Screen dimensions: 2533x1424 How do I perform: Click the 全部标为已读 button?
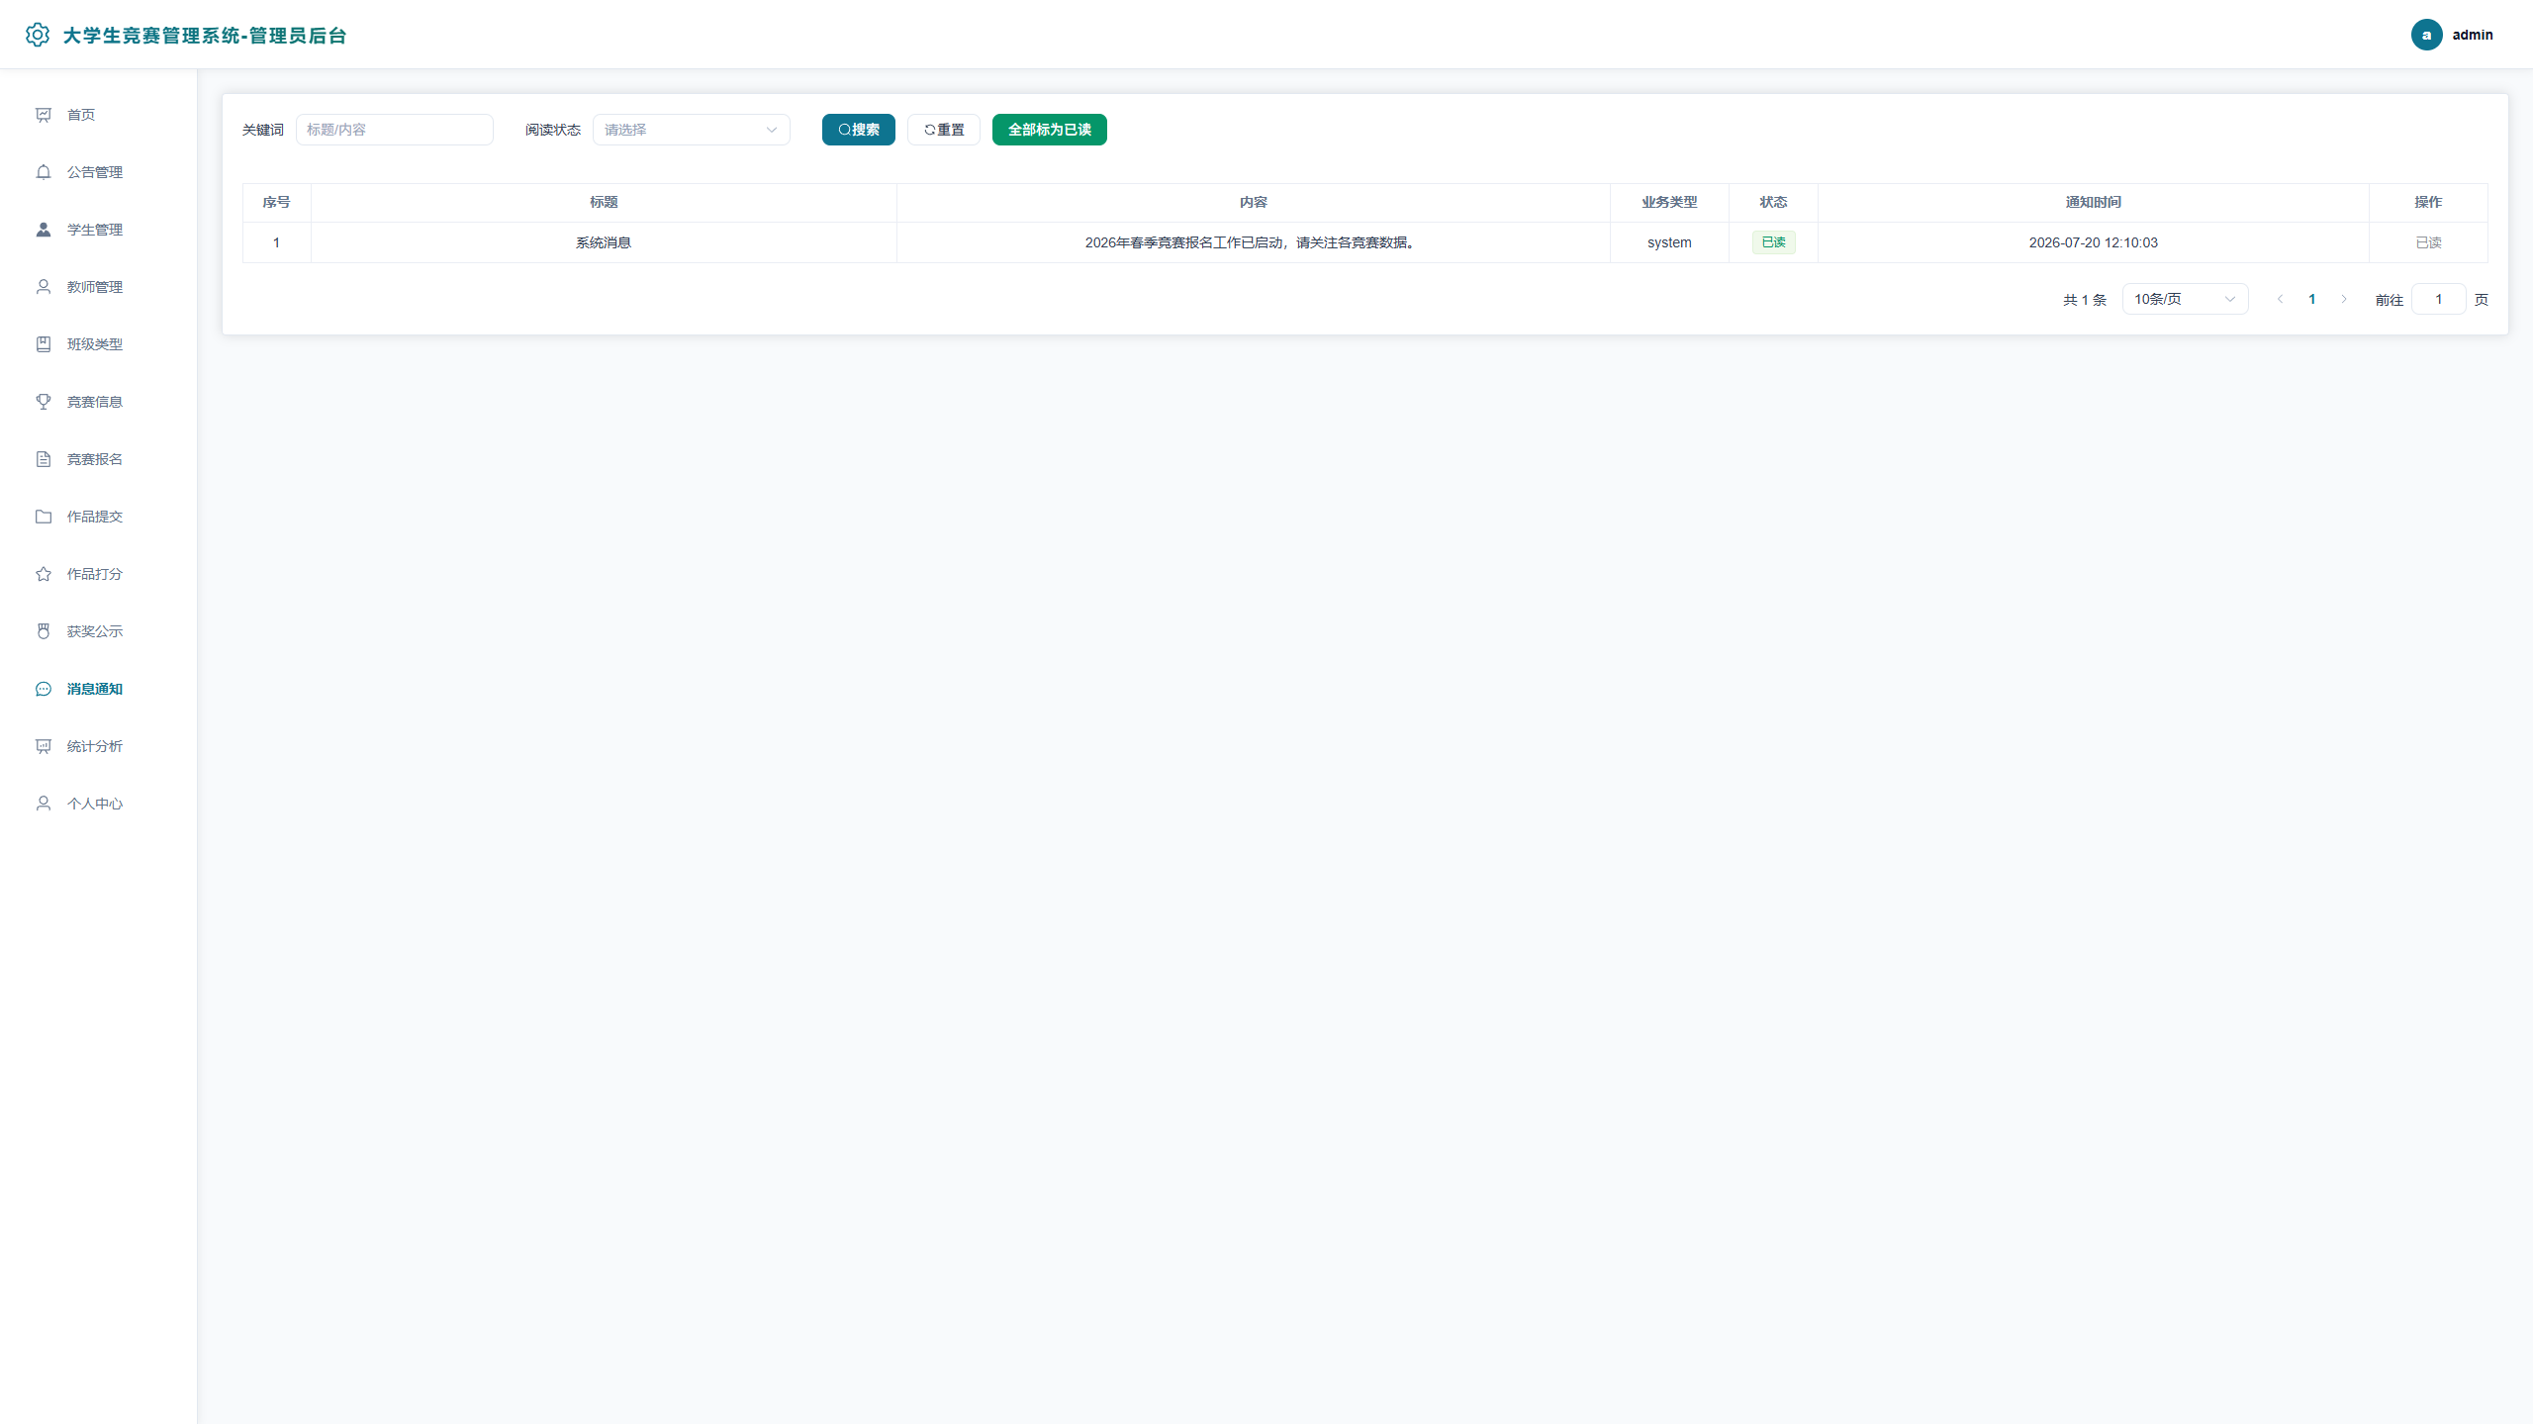1049,130
